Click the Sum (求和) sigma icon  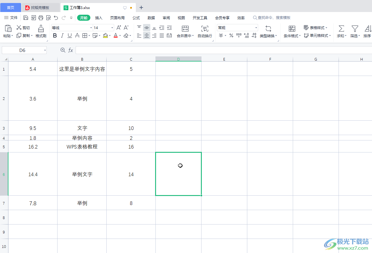[x=341, y=29]
